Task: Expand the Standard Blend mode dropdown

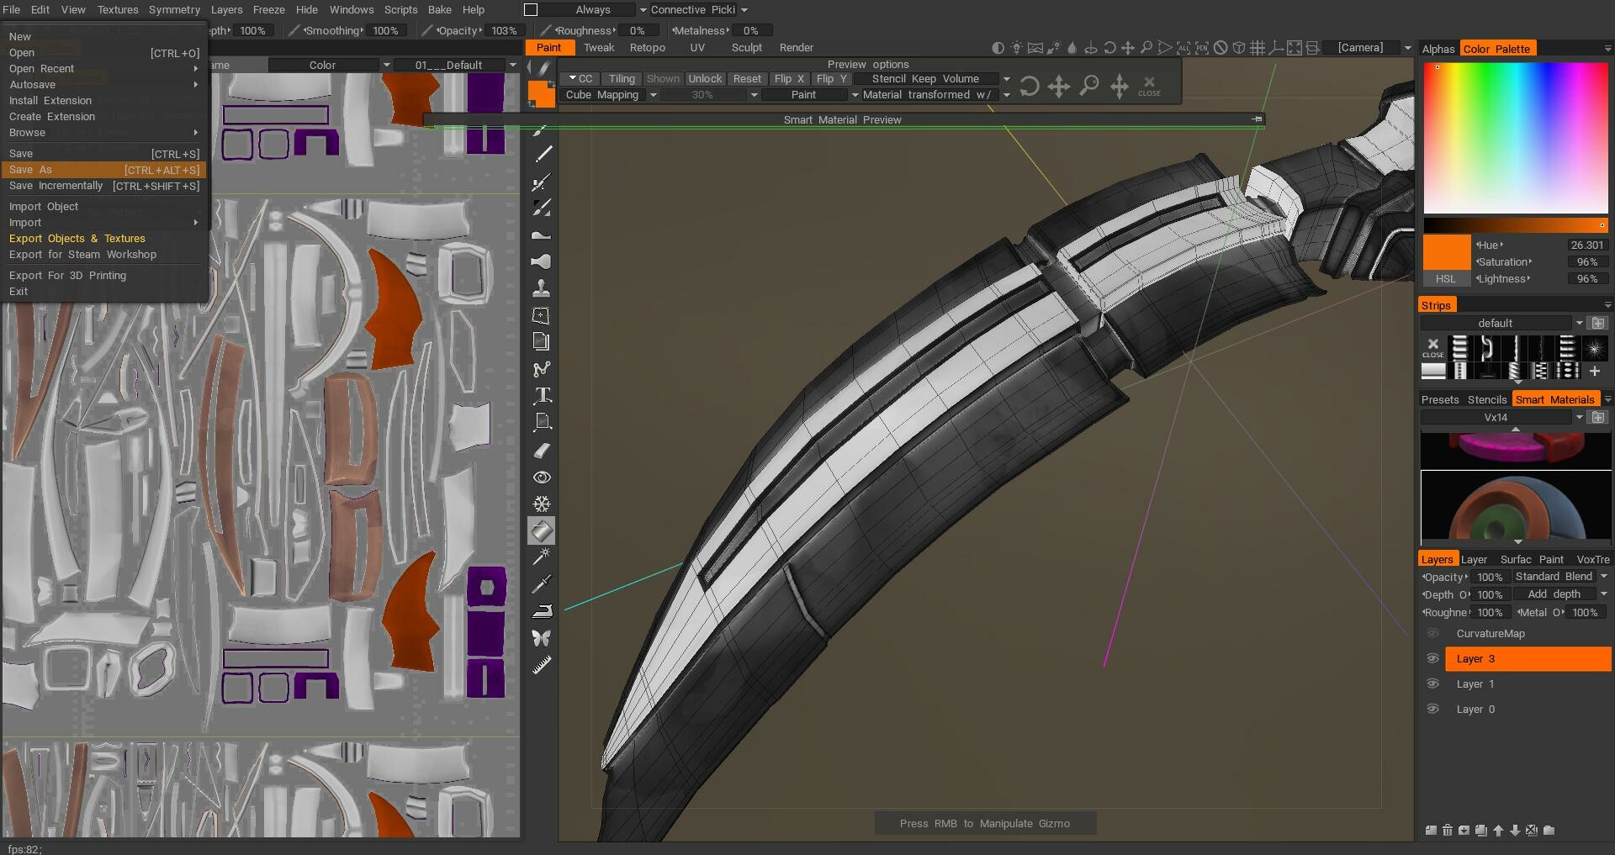Action: pyautogui.click(x=1603, y=577)
